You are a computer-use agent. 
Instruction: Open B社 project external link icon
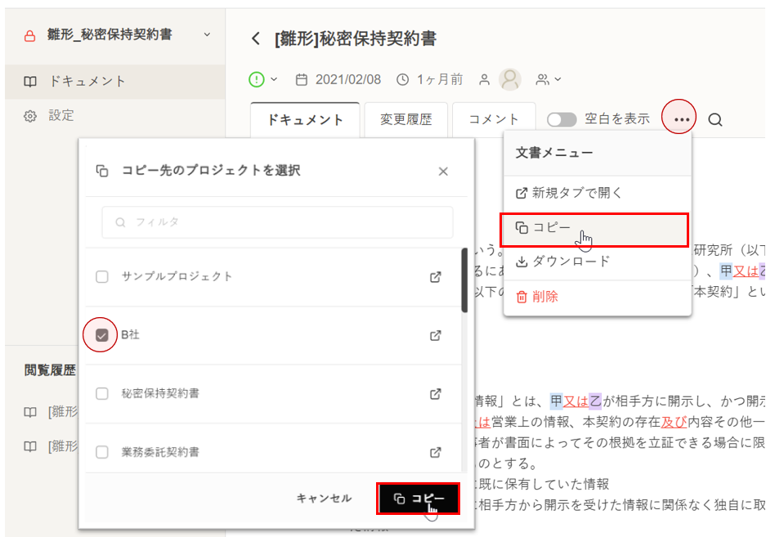tap(436, 335)
